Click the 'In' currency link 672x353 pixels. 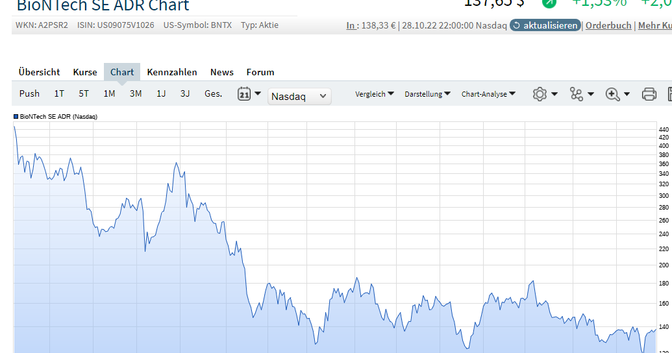351,25
